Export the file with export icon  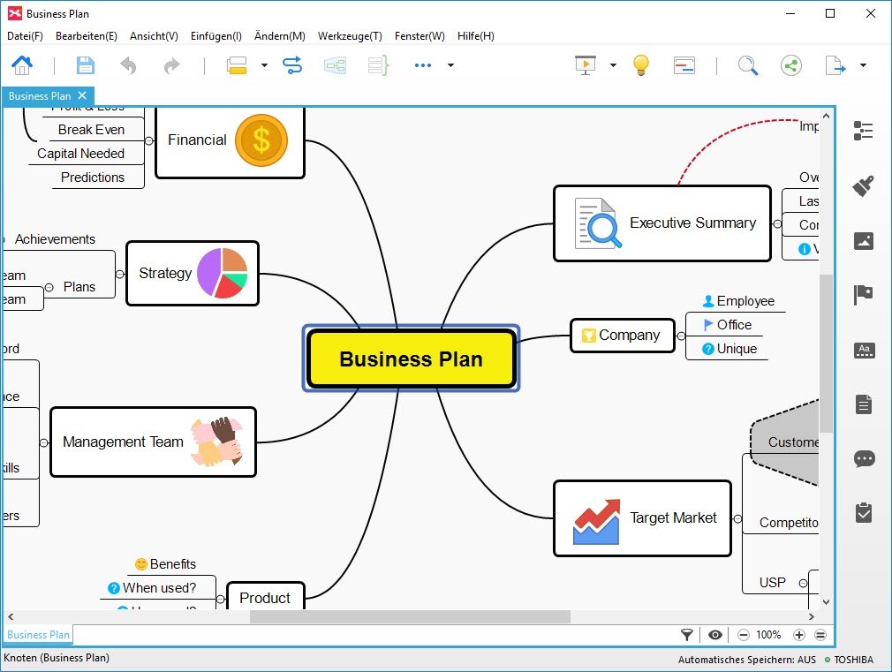[x=835, y=65]
